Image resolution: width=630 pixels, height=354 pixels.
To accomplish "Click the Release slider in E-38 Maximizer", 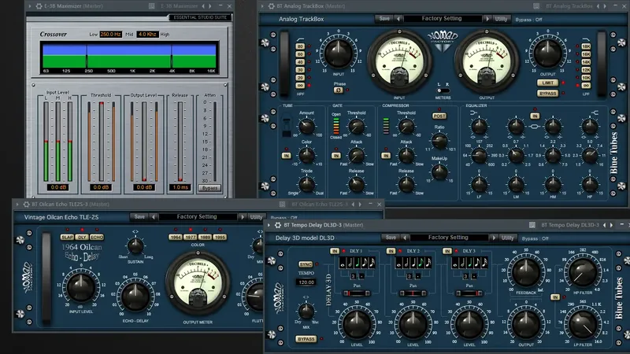I will (x=180, y=142).
